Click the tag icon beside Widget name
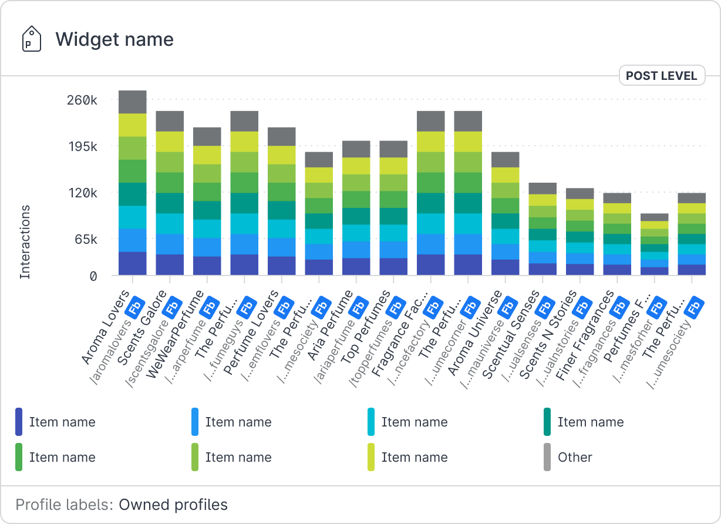The width and height of the screenshot is (721, 524). [32, 39]
